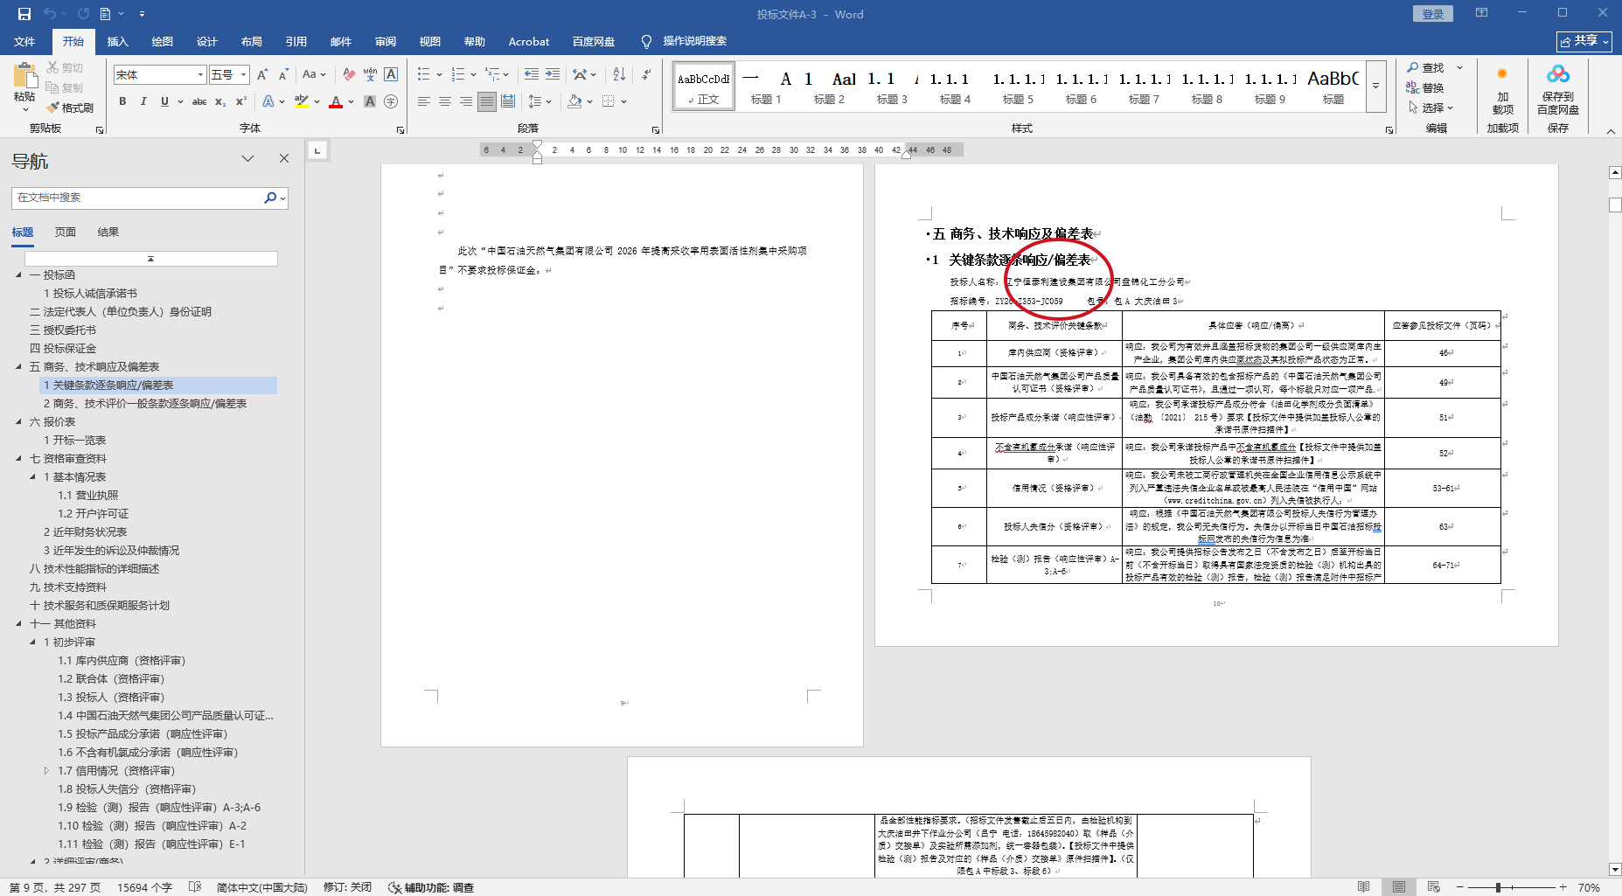1622x896 pixels.
Task: Open the numbered list tool
Action: coord(458,74)
